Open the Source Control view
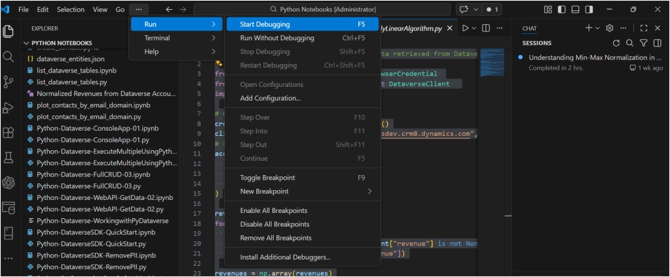This screenshot has height=277, width=670. 9,82
